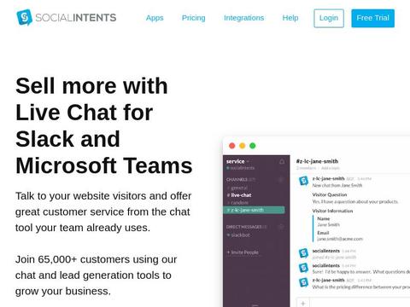The height and width of the screenshot is (307, 410).
Task: Click the message attachment plus button
Action: pos(303,303)
